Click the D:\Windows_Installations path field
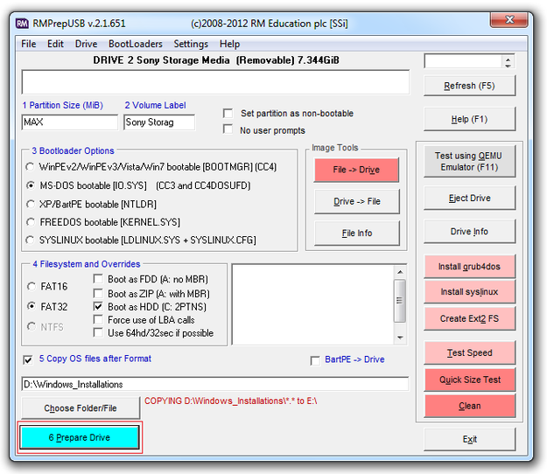 [215, 384]
